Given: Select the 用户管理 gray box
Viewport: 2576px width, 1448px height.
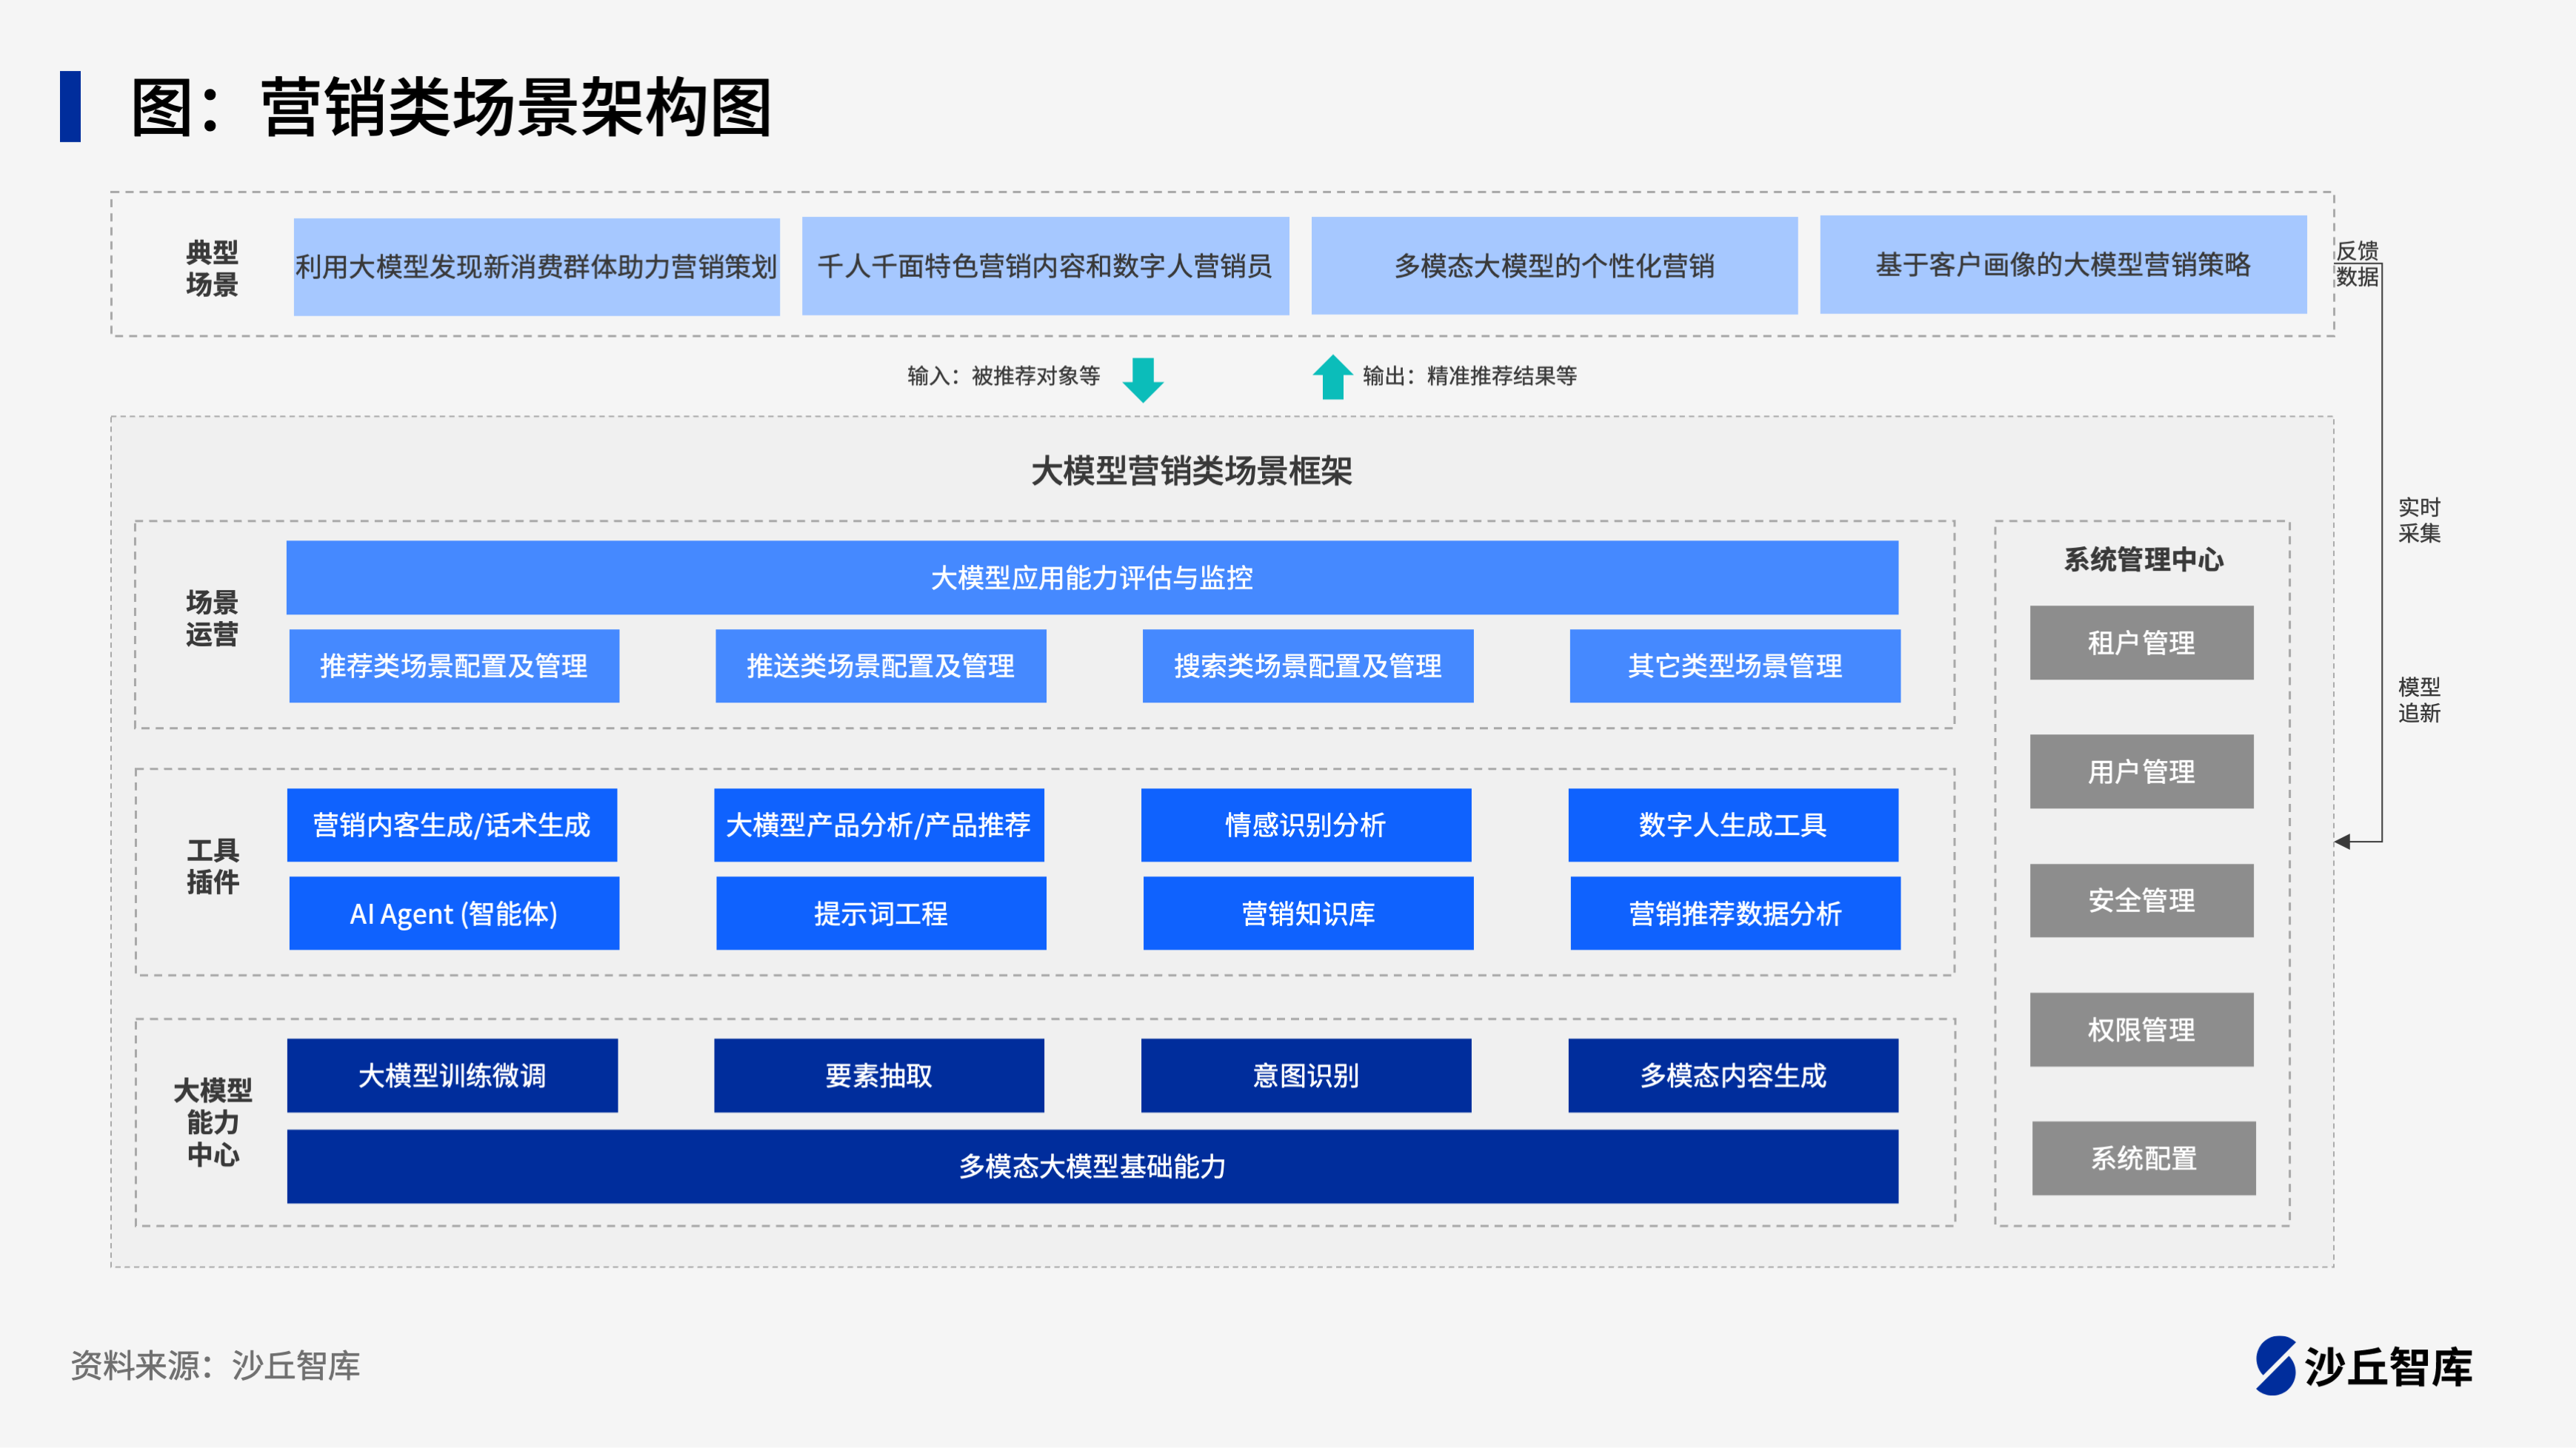Looking at the screenshot, I should click(2141, 771).
